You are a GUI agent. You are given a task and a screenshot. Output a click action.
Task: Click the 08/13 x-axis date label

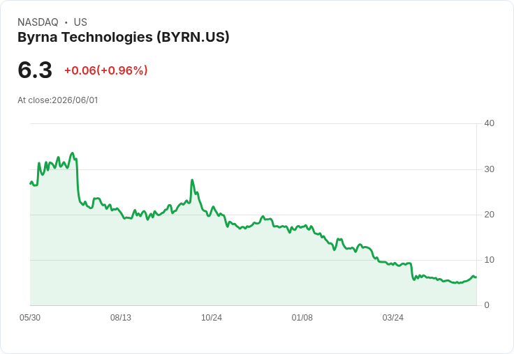tap(121, 318)
